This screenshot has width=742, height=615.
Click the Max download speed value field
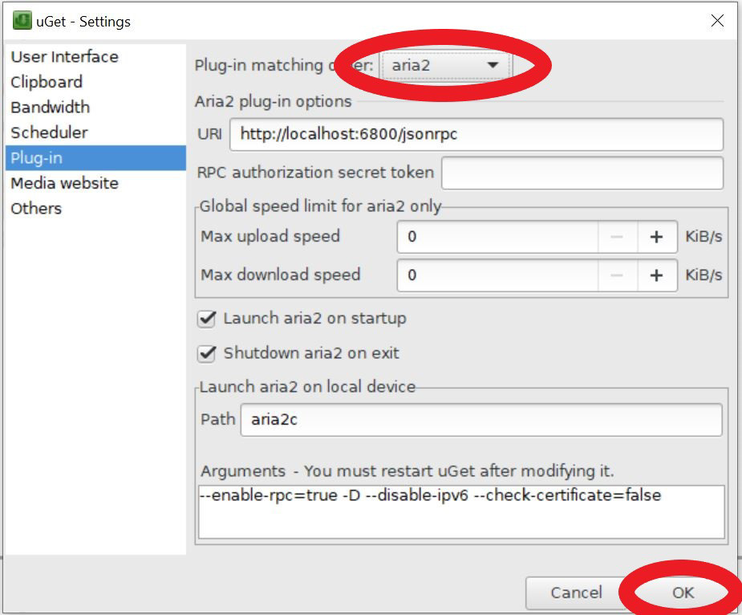click(497, 275)
